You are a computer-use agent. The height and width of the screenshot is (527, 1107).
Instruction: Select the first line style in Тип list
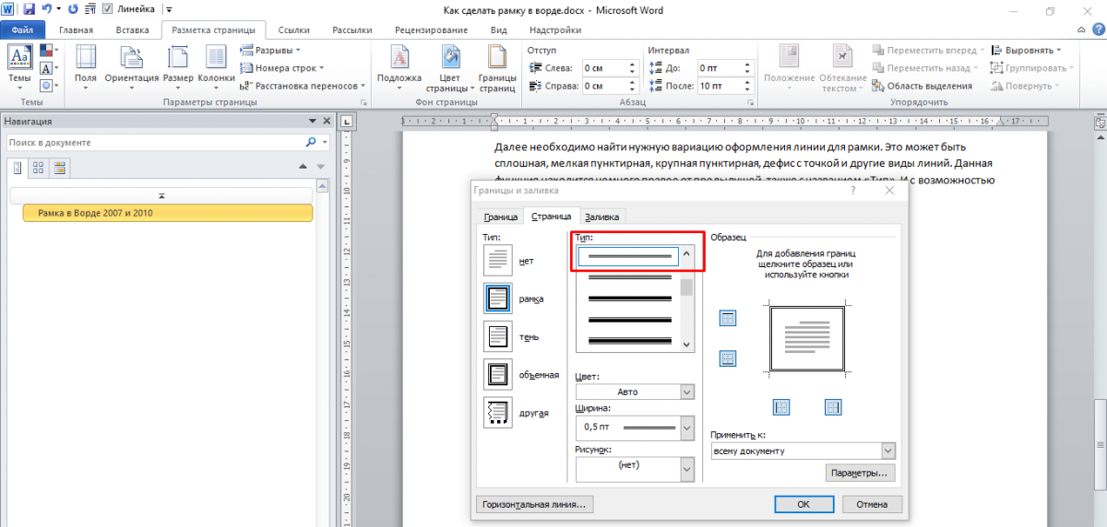click(629, 256)
